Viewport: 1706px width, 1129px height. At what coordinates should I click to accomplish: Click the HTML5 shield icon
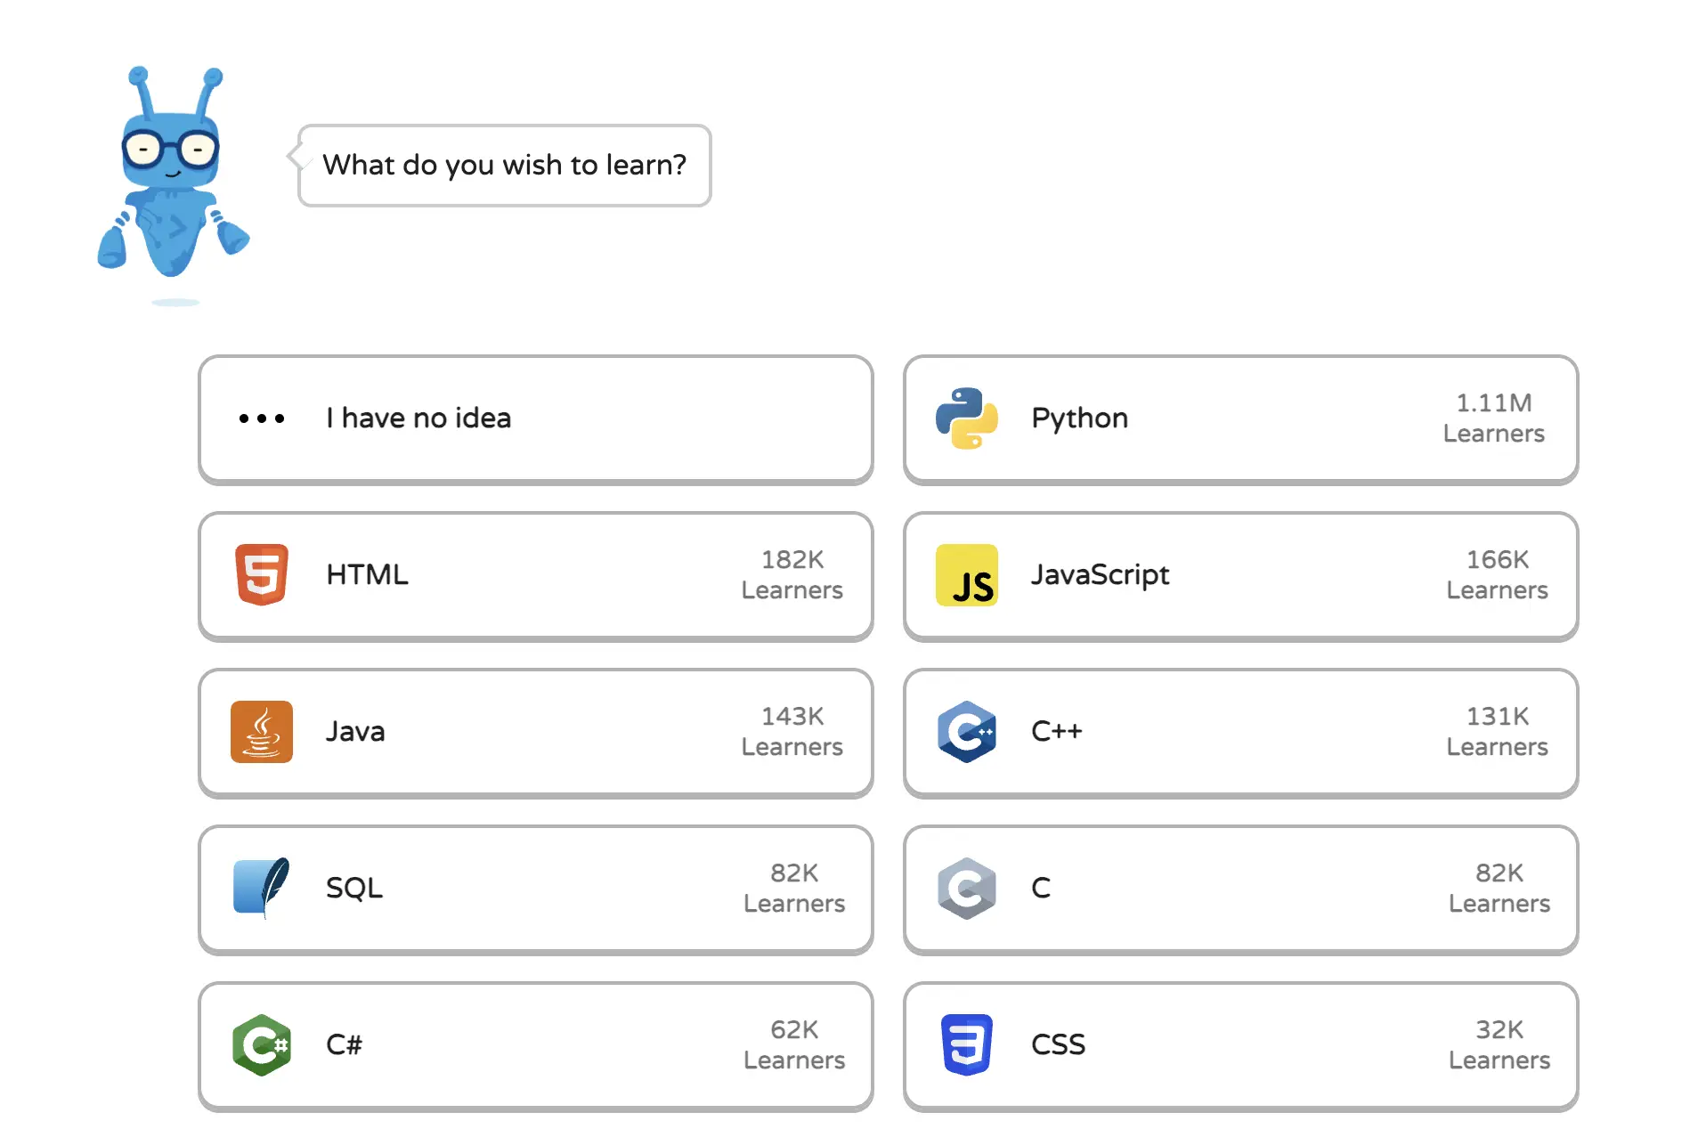(262, 575)
